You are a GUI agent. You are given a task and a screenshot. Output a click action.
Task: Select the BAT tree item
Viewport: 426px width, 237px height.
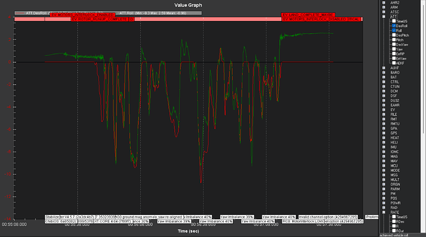click(x=393, y=77)
